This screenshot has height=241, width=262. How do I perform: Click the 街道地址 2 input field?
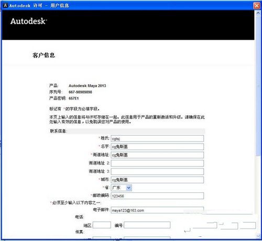pyautogui.click(x=157, y=163)
